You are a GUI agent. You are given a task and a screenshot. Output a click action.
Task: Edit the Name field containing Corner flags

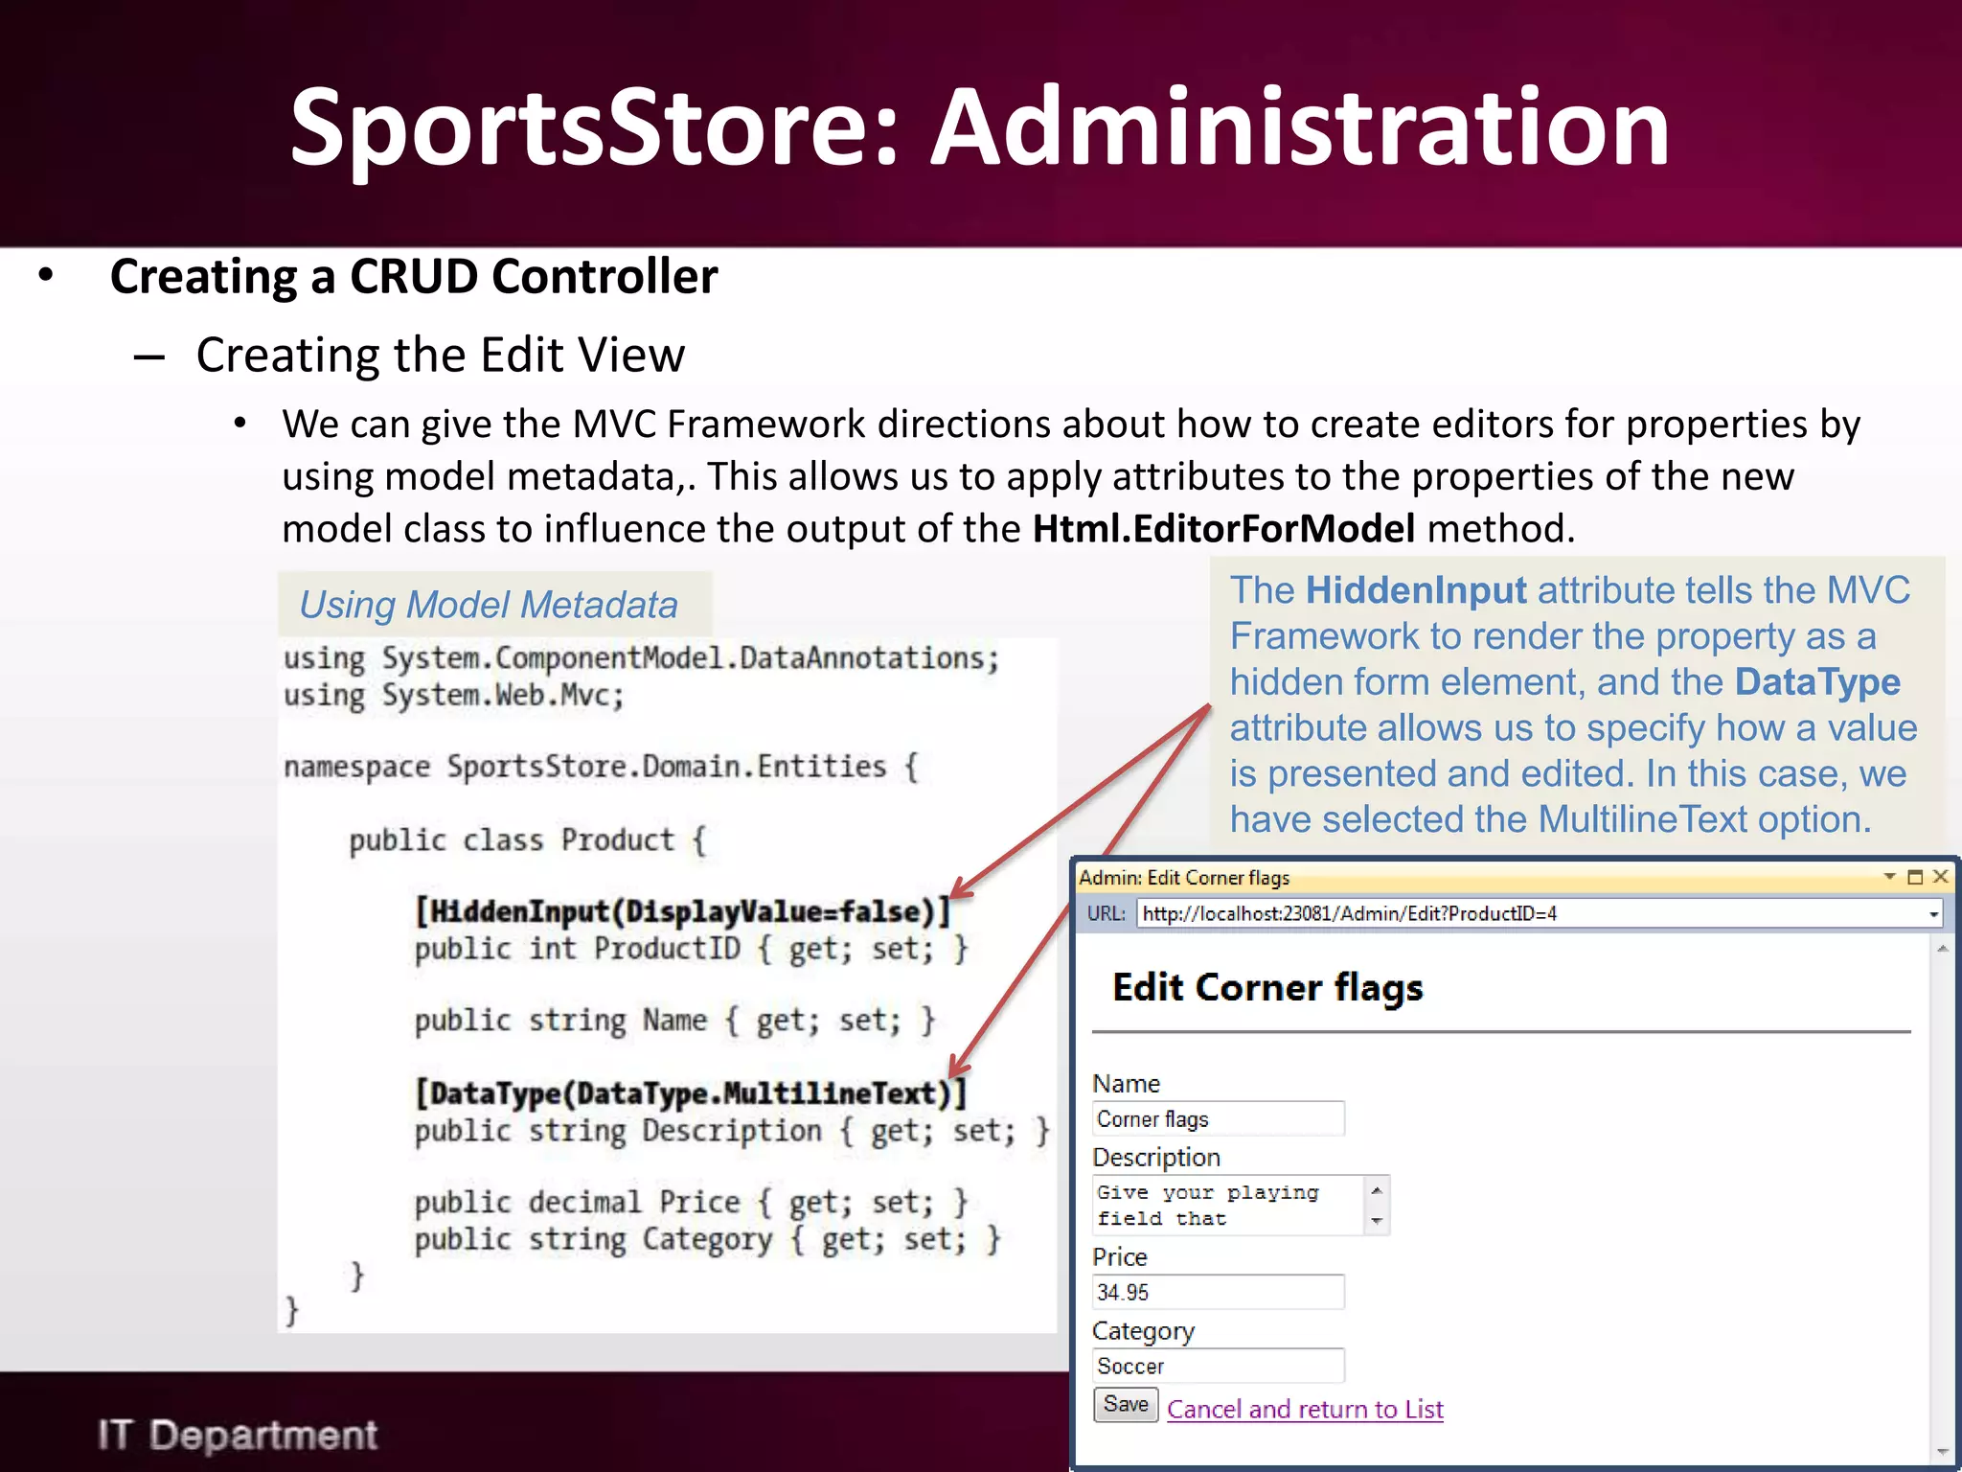click(1219, 1118)
